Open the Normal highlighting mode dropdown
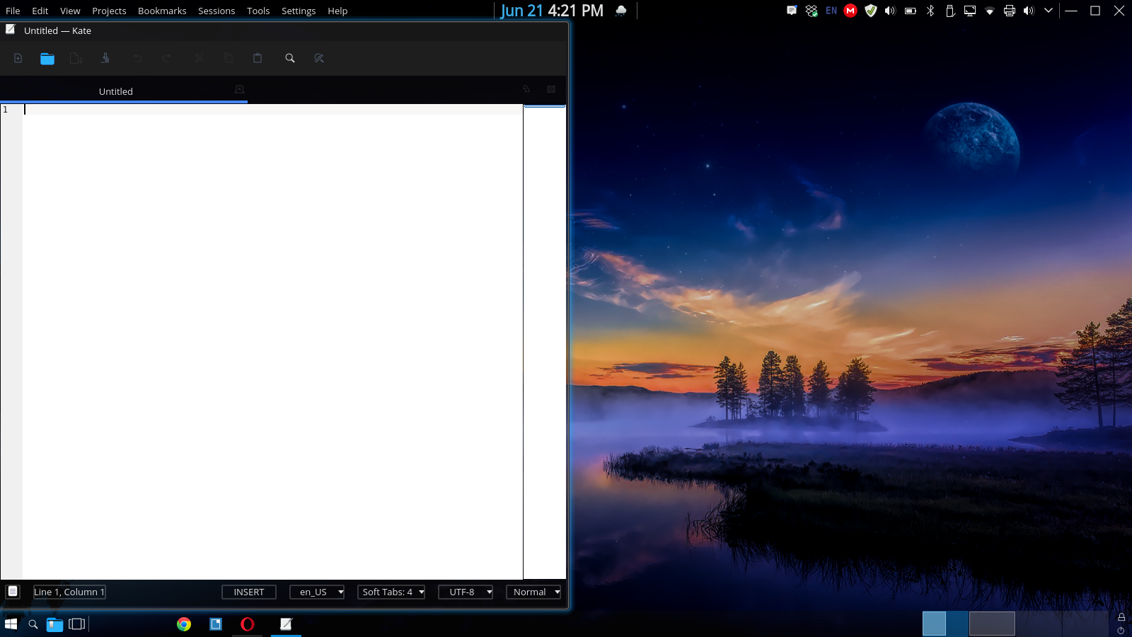This screenshot has height=637, width=1132. [533, 592]
